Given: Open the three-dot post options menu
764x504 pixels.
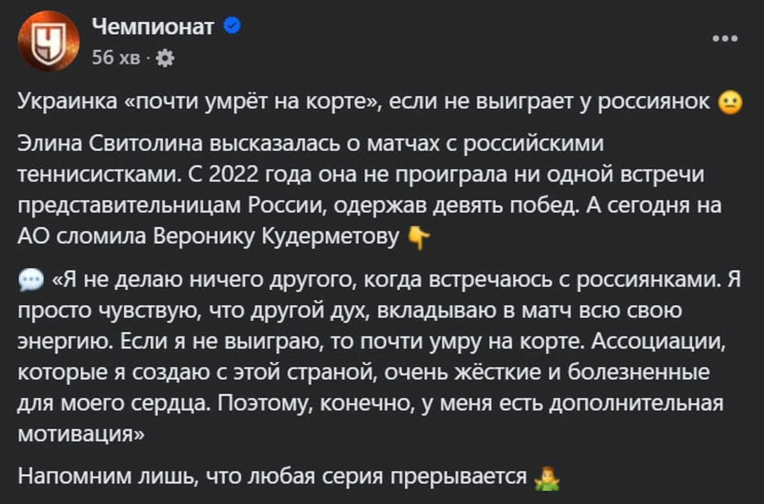Looking at the screenshot, I should pos(725,38).
